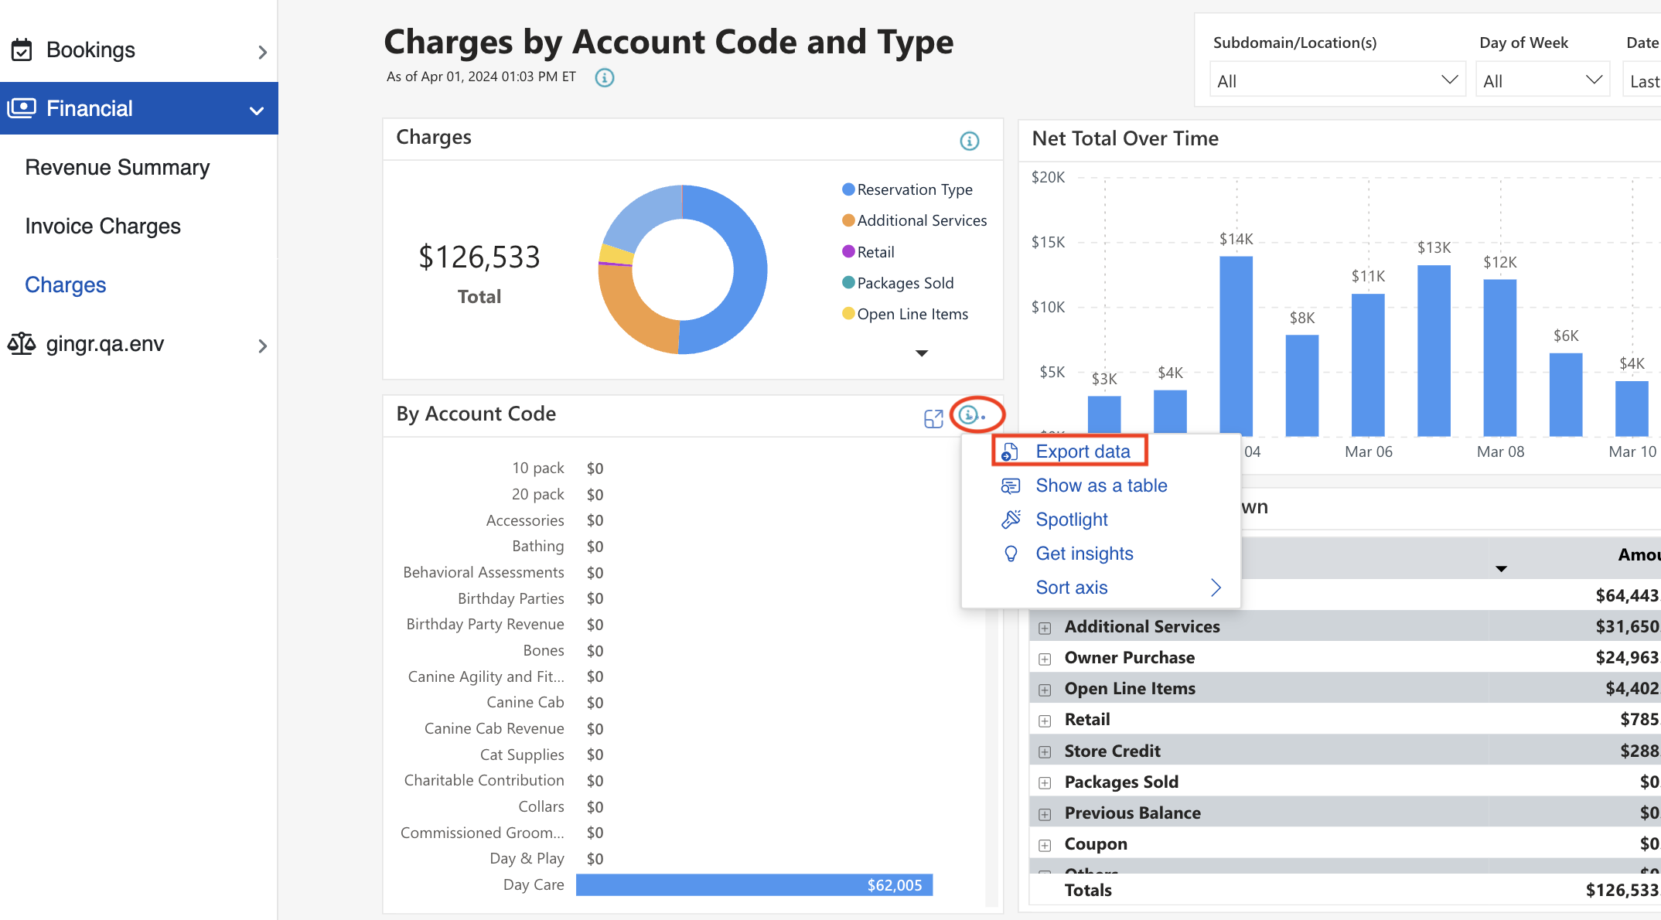Click the $6K bar in Net Total chart
The height and width of the screenshot is (920, 1661).
pyautogui.click(x=1566, y=394)
